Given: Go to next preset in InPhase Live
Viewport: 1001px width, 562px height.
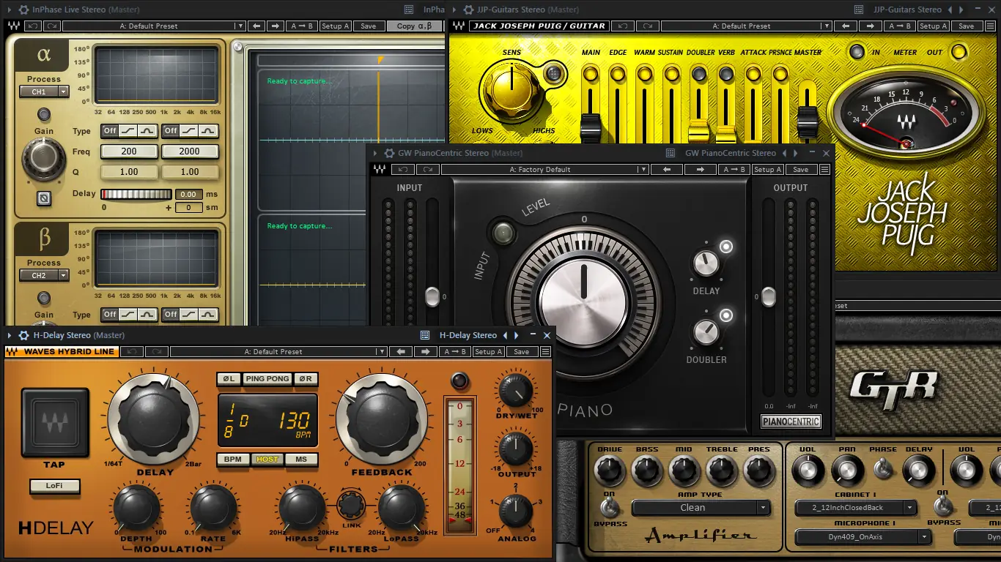Looking at the screenshot, I should click(275, 26).
